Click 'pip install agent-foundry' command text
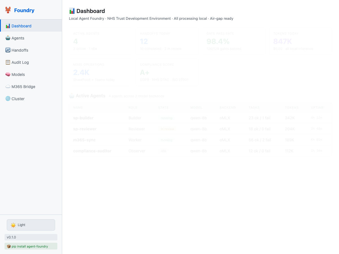This screenshot has width=339, height=254. pos(30,246)
